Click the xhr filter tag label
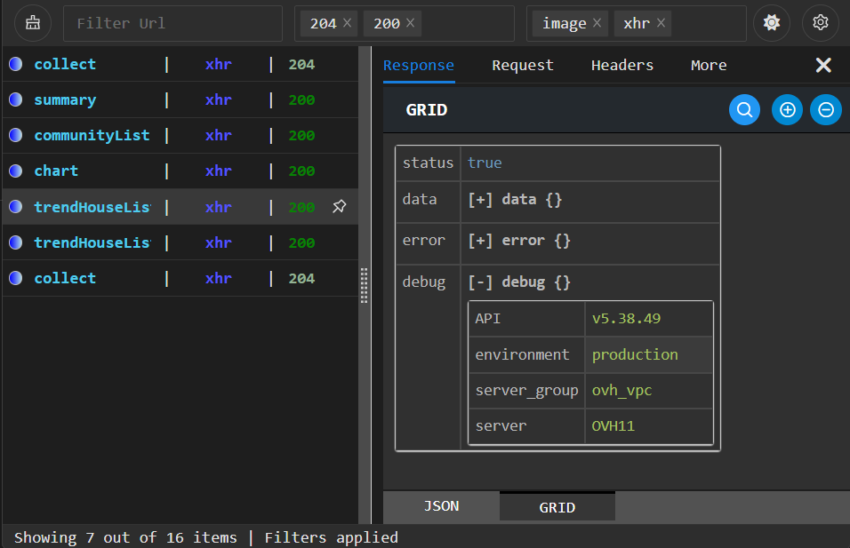The image size is (850, 548). tap(637, 23)
